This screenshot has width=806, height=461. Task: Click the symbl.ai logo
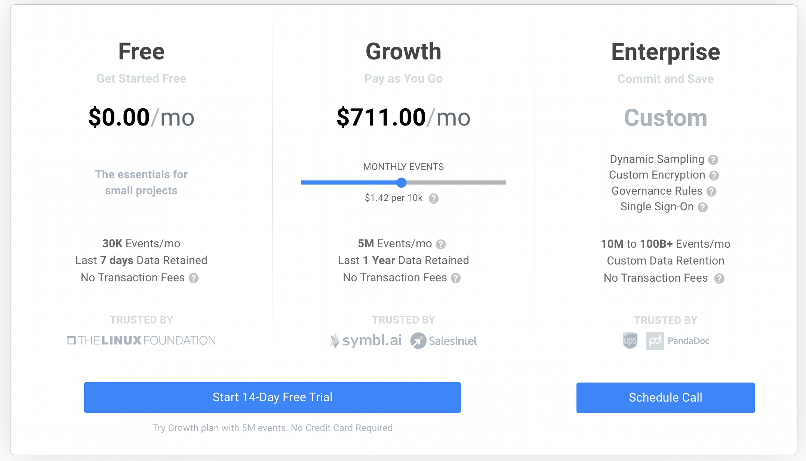point(366,340)
